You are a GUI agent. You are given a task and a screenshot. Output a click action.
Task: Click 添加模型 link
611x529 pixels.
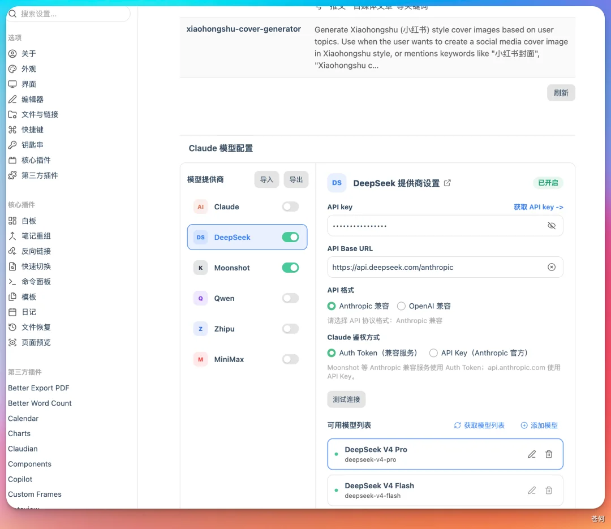tap(539, 425)
